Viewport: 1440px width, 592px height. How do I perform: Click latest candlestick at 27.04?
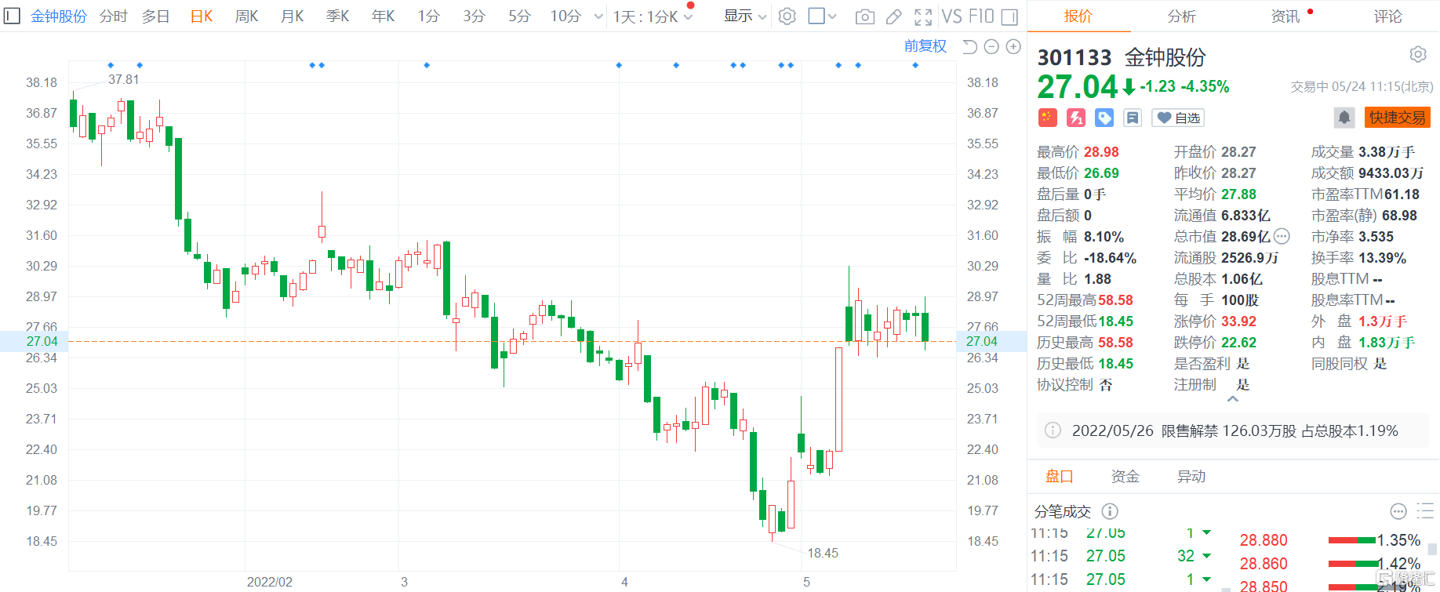point(925,326)
